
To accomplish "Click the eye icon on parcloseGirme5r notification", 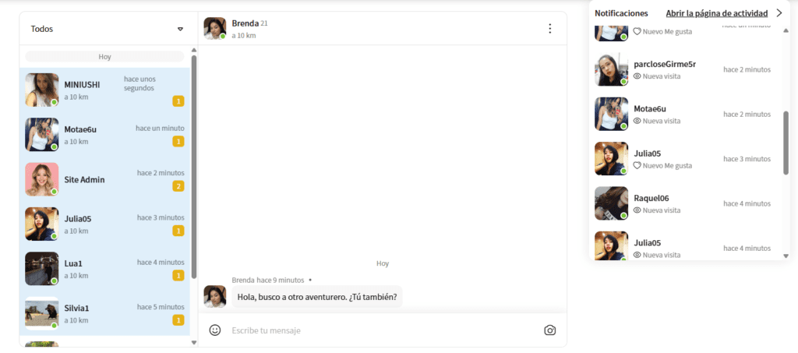I will (x=637, y=76).
